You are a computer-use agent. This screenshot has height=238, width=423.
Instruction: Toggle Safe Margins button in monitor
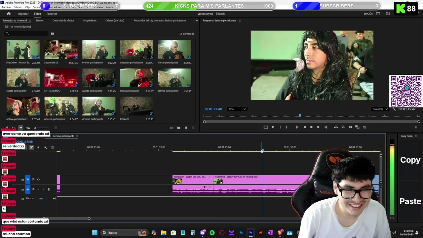[x=265, y=127]
